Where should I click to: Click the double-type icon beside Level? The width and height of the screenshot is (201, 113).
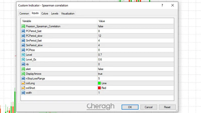coord(23,55)
